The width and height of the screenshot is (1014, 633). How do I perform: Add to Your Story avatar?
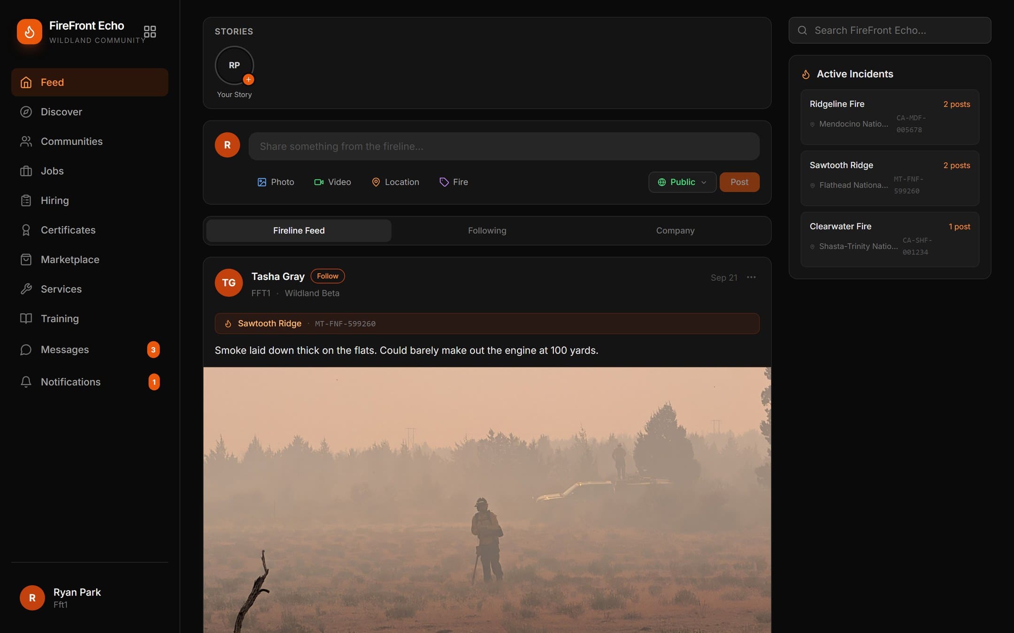(x=234, y=65)
